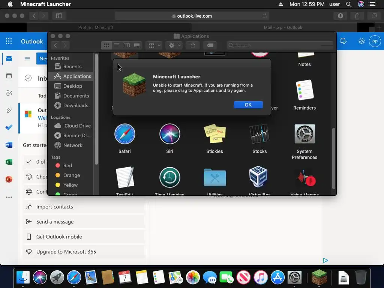Image resolution: width=384 pixels, height=288 pixels.
Task: Click the Finder edit tags button
Action: 210,45
